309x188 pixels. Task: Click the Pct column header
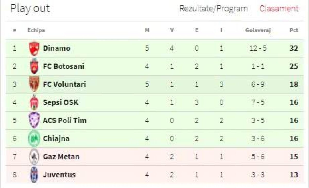click(294, 30)
